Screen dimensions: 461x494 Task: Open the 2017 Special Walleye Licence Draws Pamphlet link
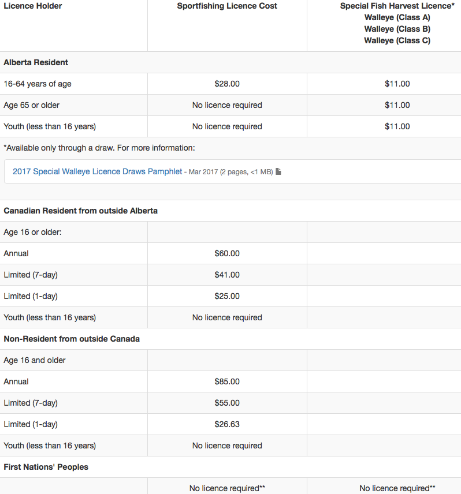pyautogui.click(x=97, y=171)
